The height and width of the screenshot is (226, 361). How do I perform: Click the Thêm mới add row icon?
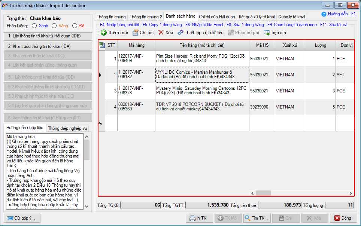pyautogui.click(x=104, y=33)
